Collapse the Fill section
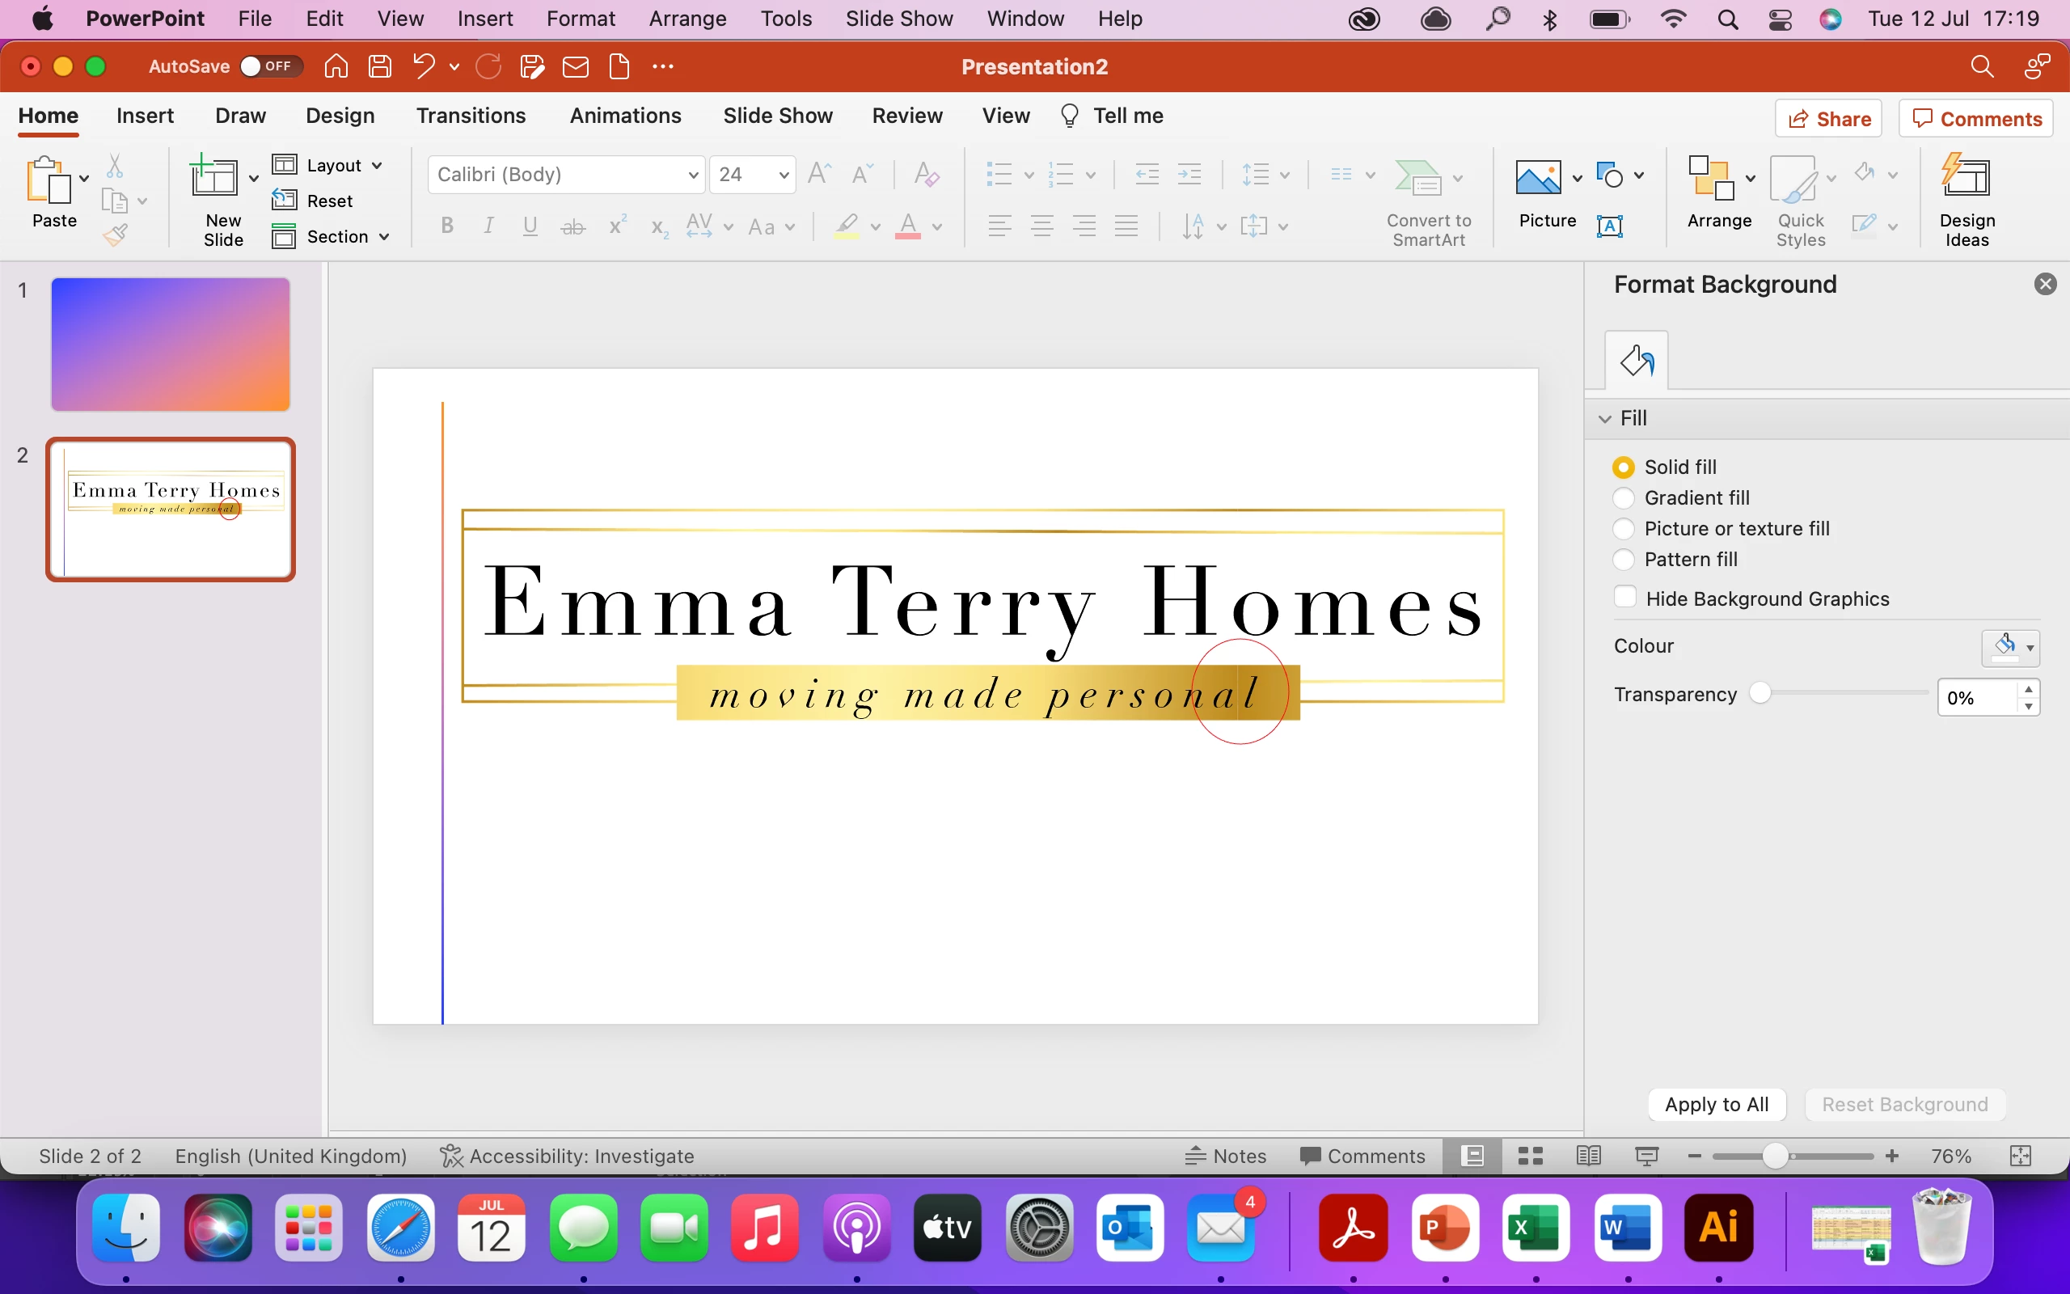The width and height of the screenshot is (2070, 1294). coord(1605,418)
